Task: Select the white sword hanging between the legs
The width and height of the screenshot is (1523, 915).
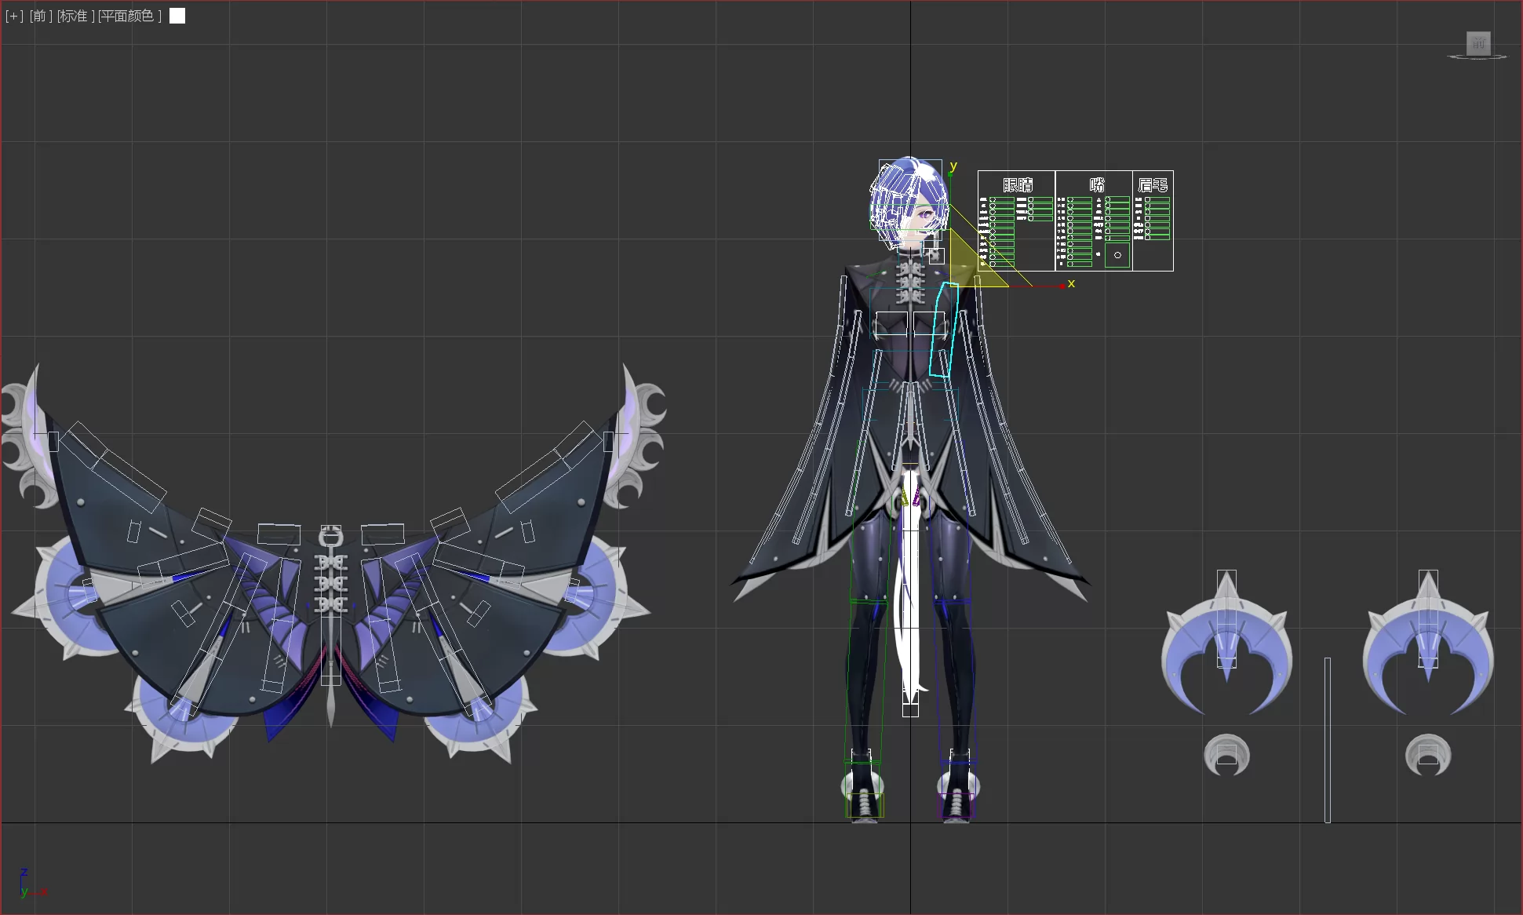Action: pyautogui.click(x=909, y=589)
